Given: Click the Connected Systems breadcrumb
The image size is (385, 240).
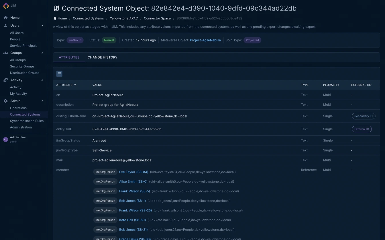Looking at the screenshot, I should click(x=88, y=18).
